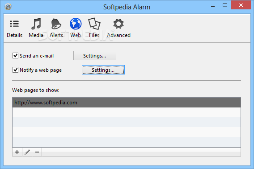Click the app icon in title bar
254x169 pixels.
[x=8, y=7]
